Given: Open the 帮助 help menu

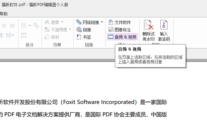Looking at the screenshot, I should pos(4,14).
